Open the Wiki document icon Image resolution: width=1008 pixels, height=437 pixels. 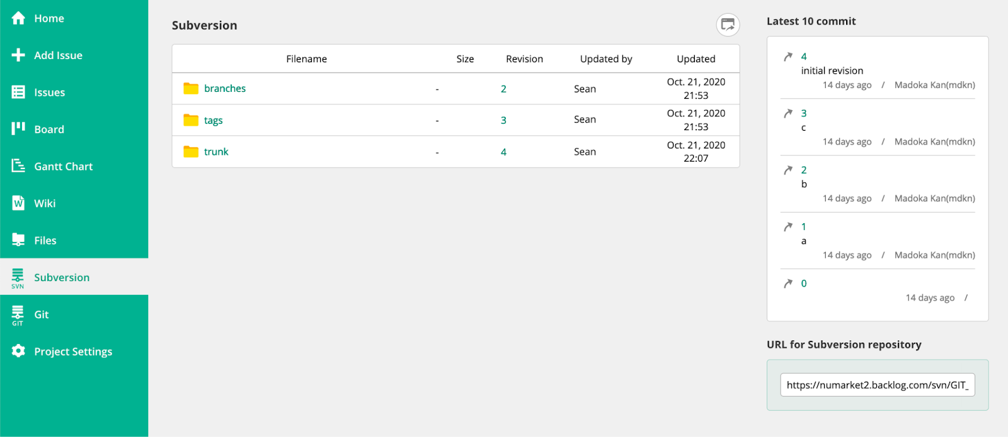pyautogui.click(x=18, y=203)
